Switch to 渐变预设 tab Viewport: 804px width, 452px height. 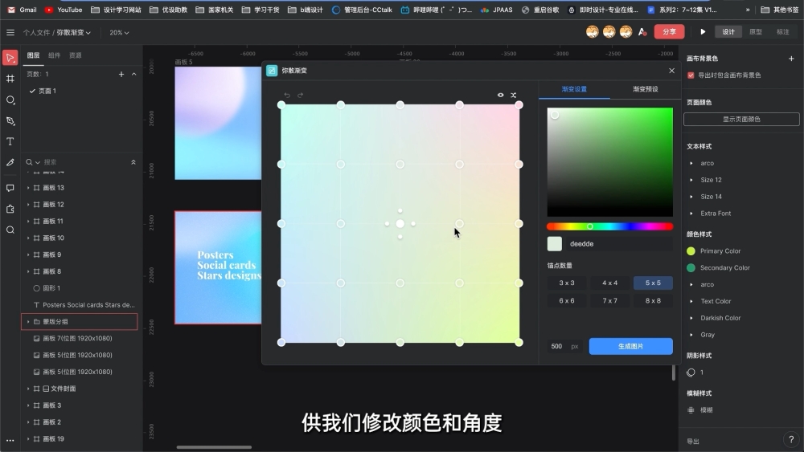tap(645, 89)
